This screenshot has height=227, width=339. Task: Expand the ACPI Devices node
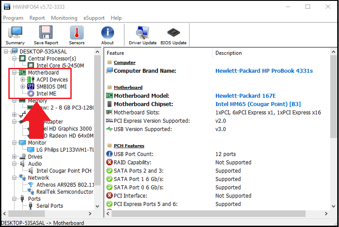pyautogui.click(x=22, y=80)
